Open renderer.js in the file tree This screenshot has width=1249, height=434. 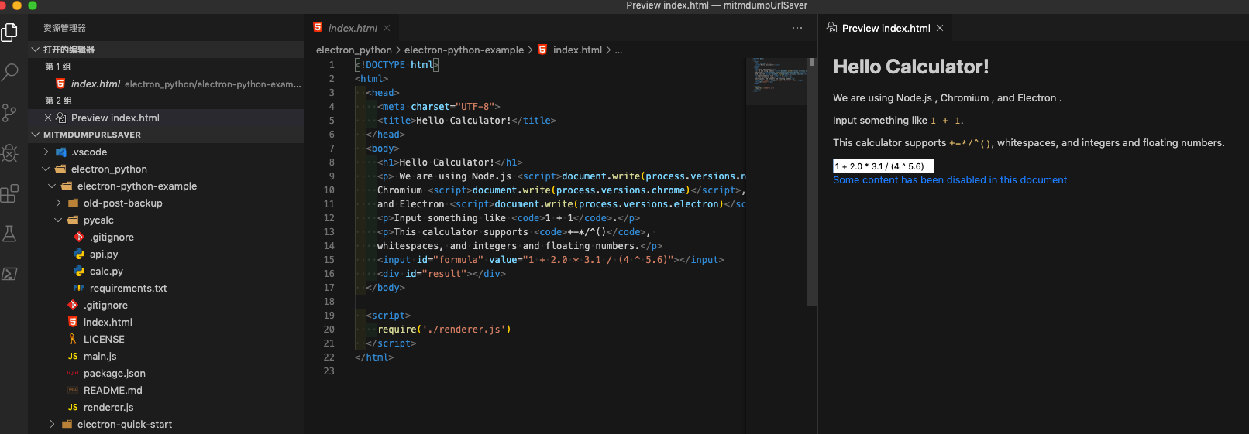108,407
